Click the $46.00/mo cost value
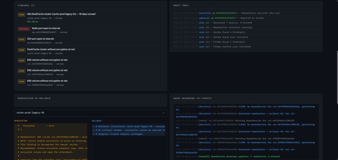This screenshot has width=338, height=160. point(33,22)
